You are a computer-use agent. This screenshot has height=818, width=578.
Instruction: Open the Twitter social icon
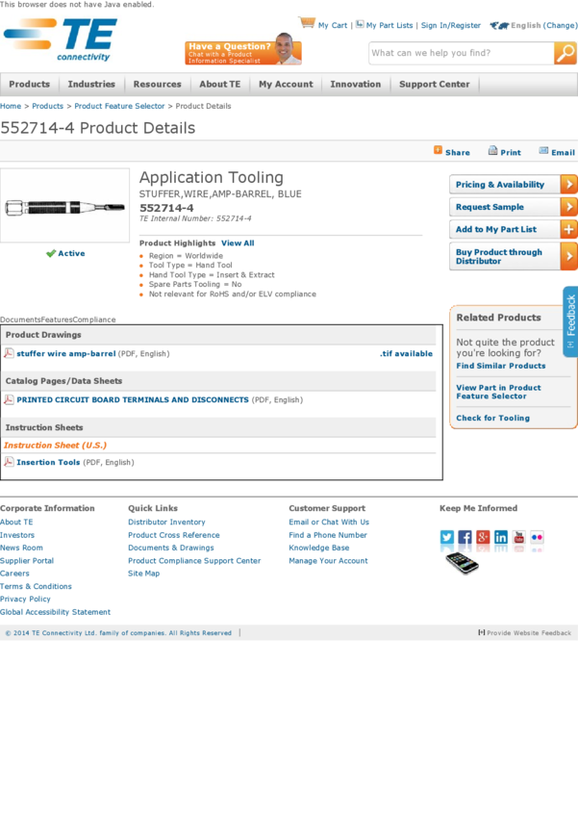pos(447,537)
